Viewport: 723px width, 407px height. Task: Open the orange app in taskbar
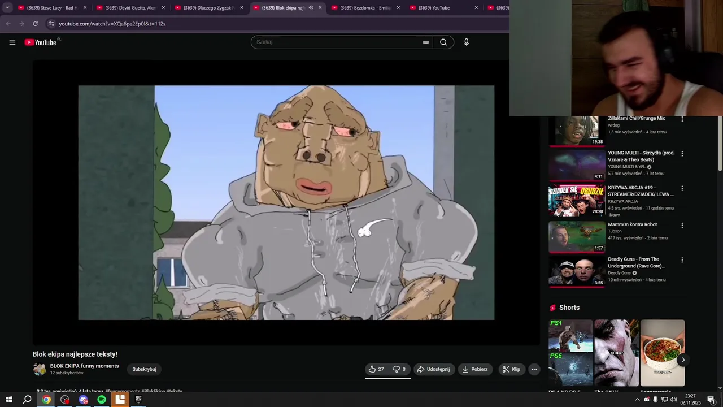(120, 400)
